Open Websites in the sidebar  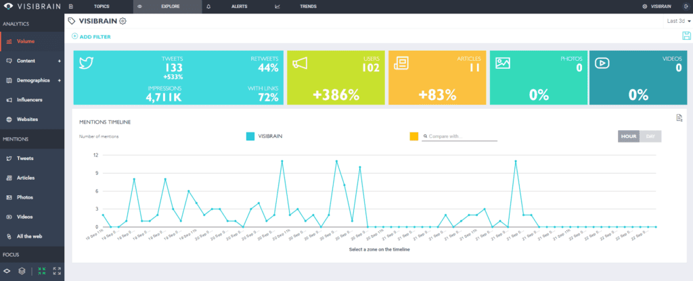pos(27,119)
